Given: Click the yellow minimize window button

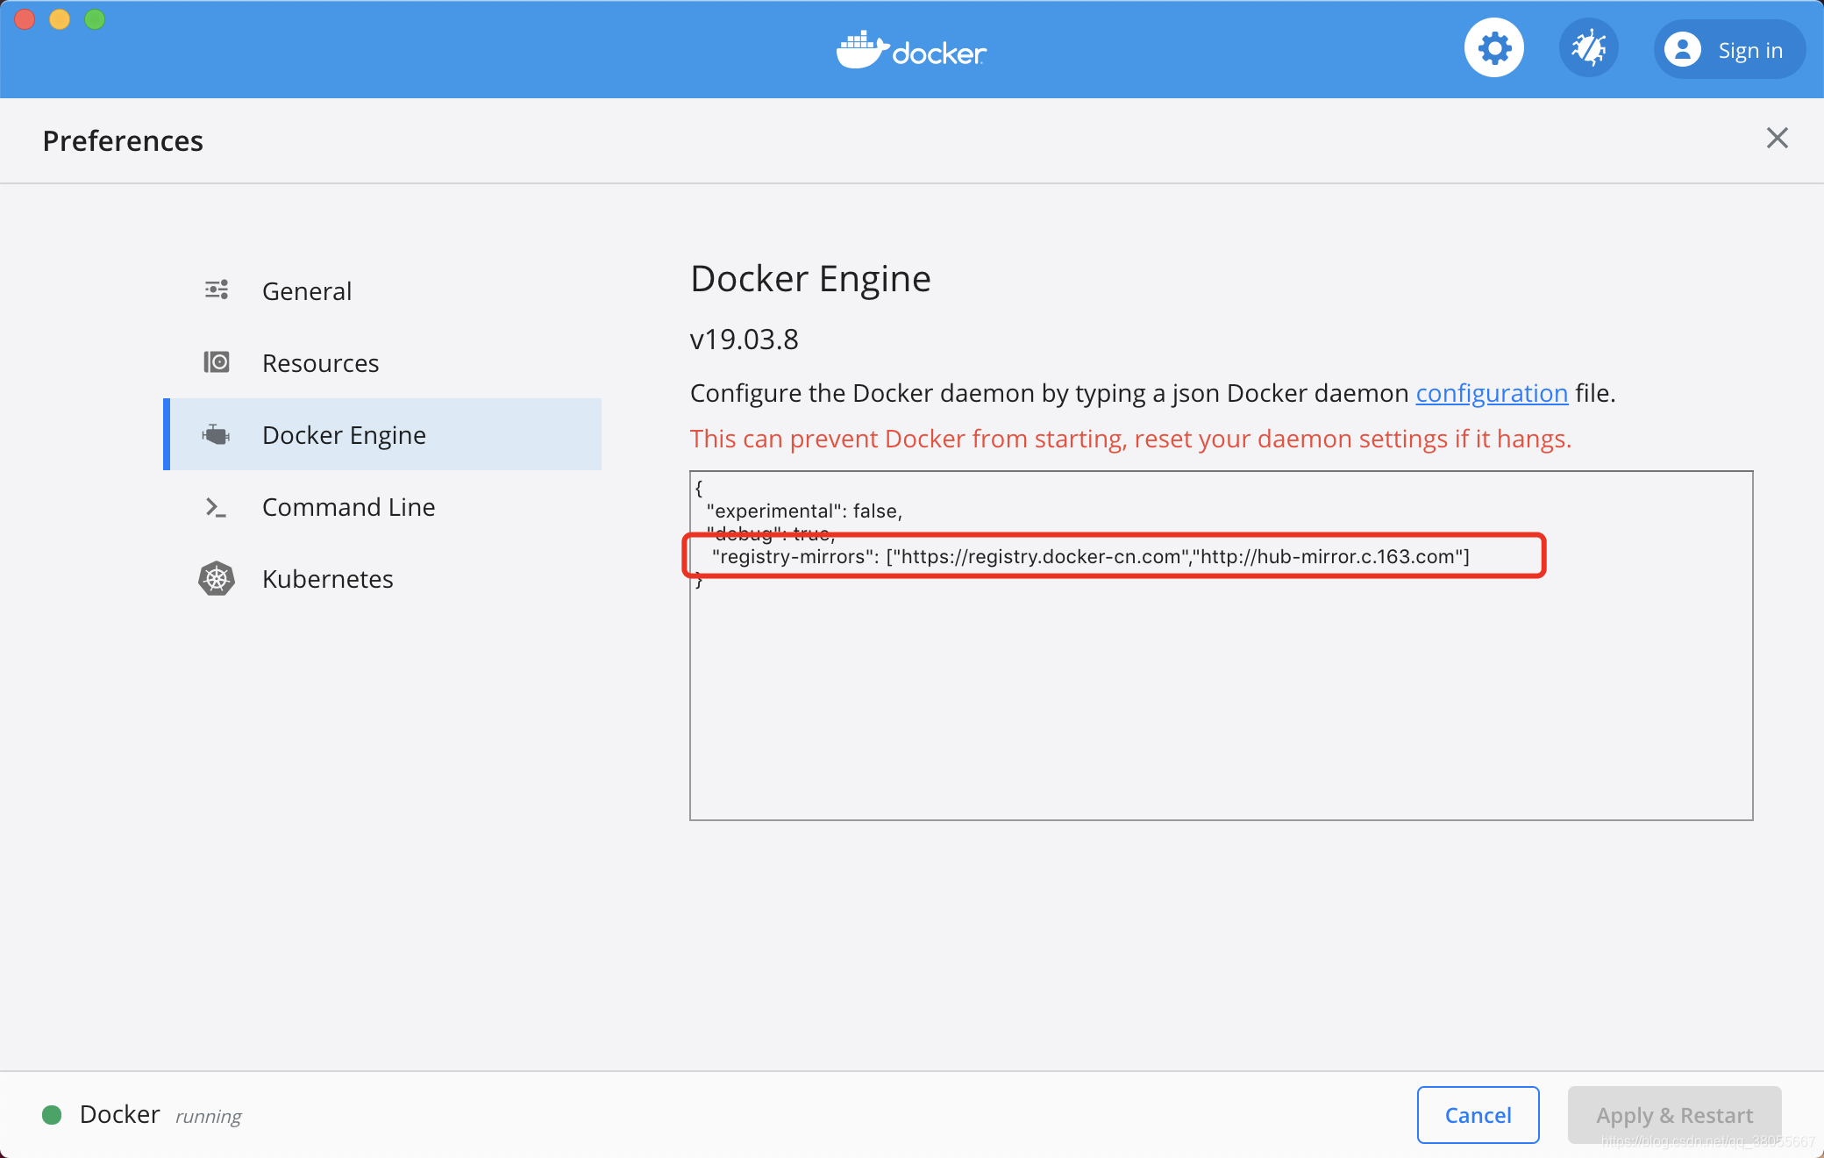Looking at the screenshot, I should click(60, 19).
